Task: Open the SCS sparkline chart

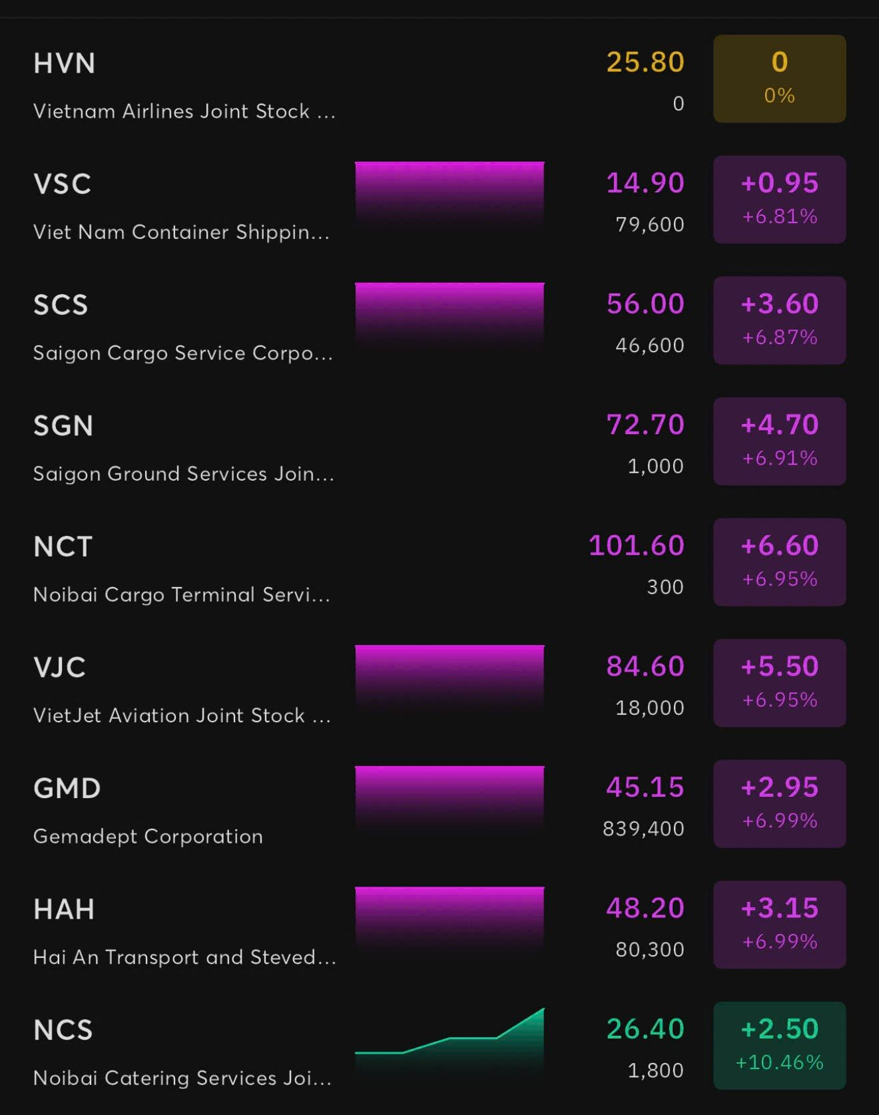Action: point(449,314)
